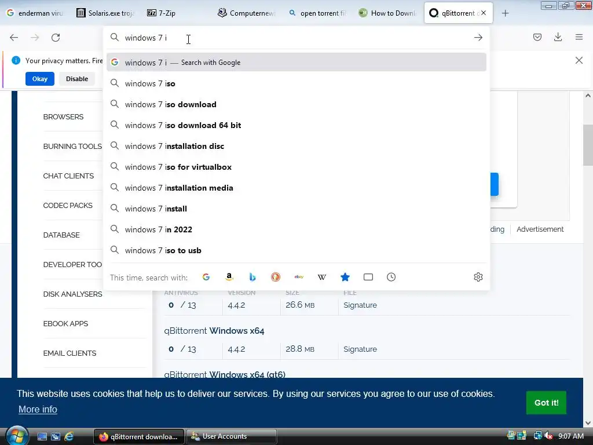Search history with the clock icon
The height and width of the screenshot is (445, 593).
click(x=391, y=277)
